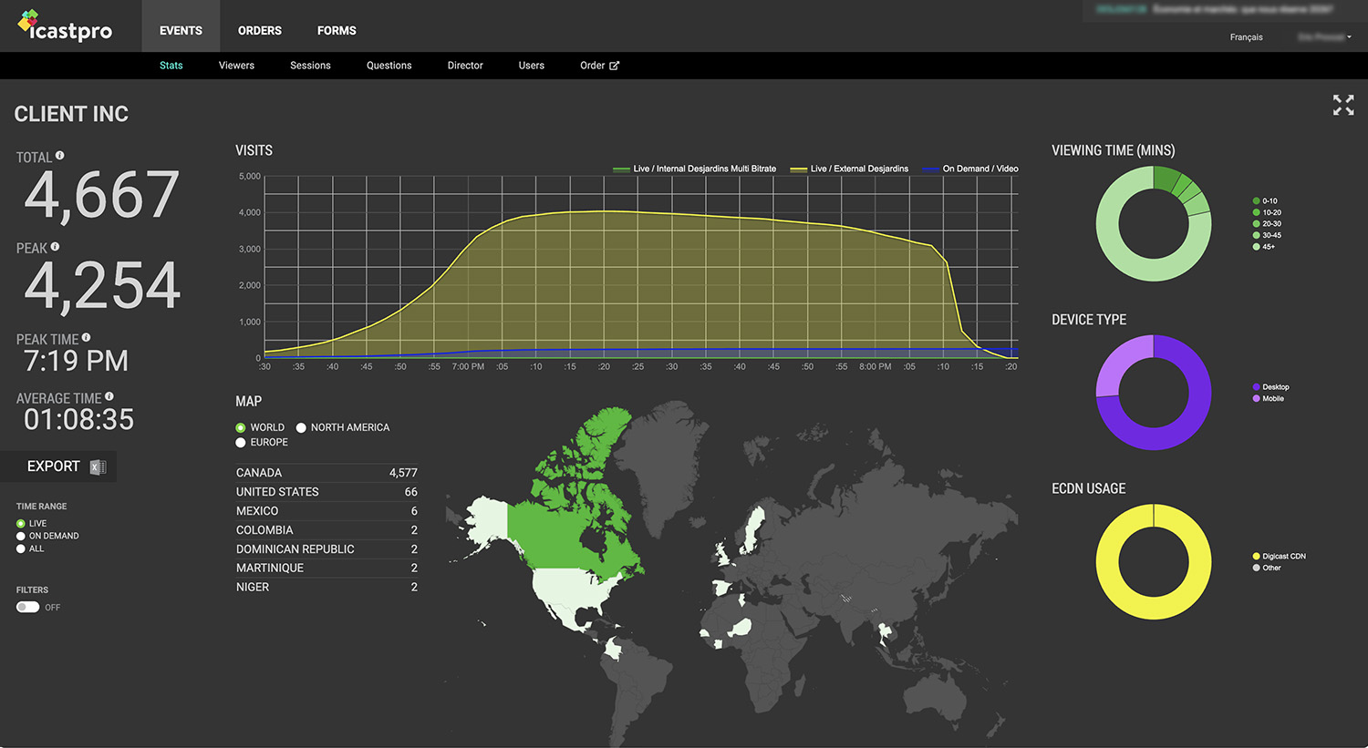The height and width of the screenshot is (748, 1368).
Task: Select the EUROPE map view
Action: (x=241, y=443)
